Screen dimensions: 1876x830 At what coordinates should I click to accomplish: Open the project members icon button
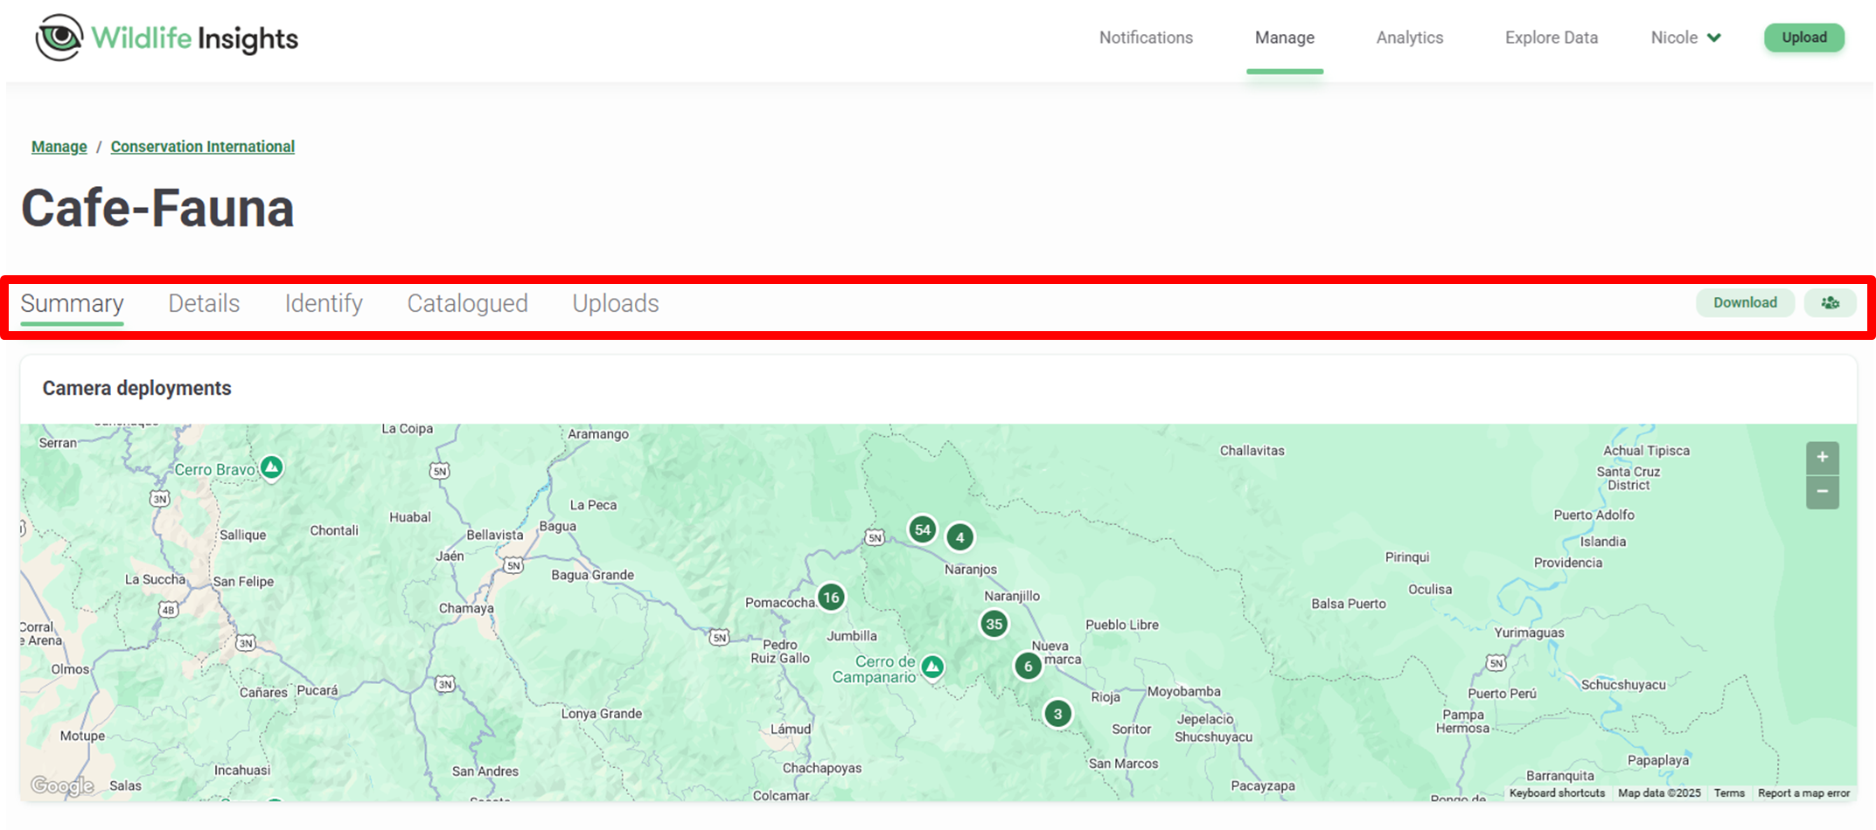(x=1830, y=303)
